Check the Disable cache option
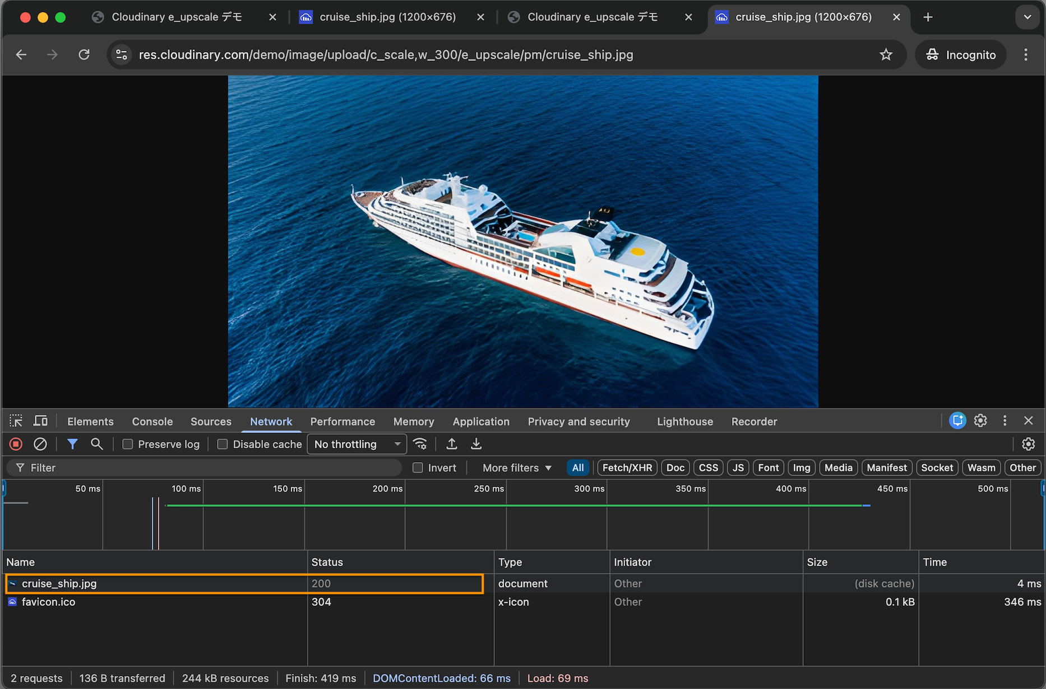 (x=223, y=444)
